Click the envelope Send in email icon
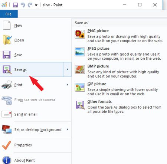The image size is (167, 164). coord(7,114)
